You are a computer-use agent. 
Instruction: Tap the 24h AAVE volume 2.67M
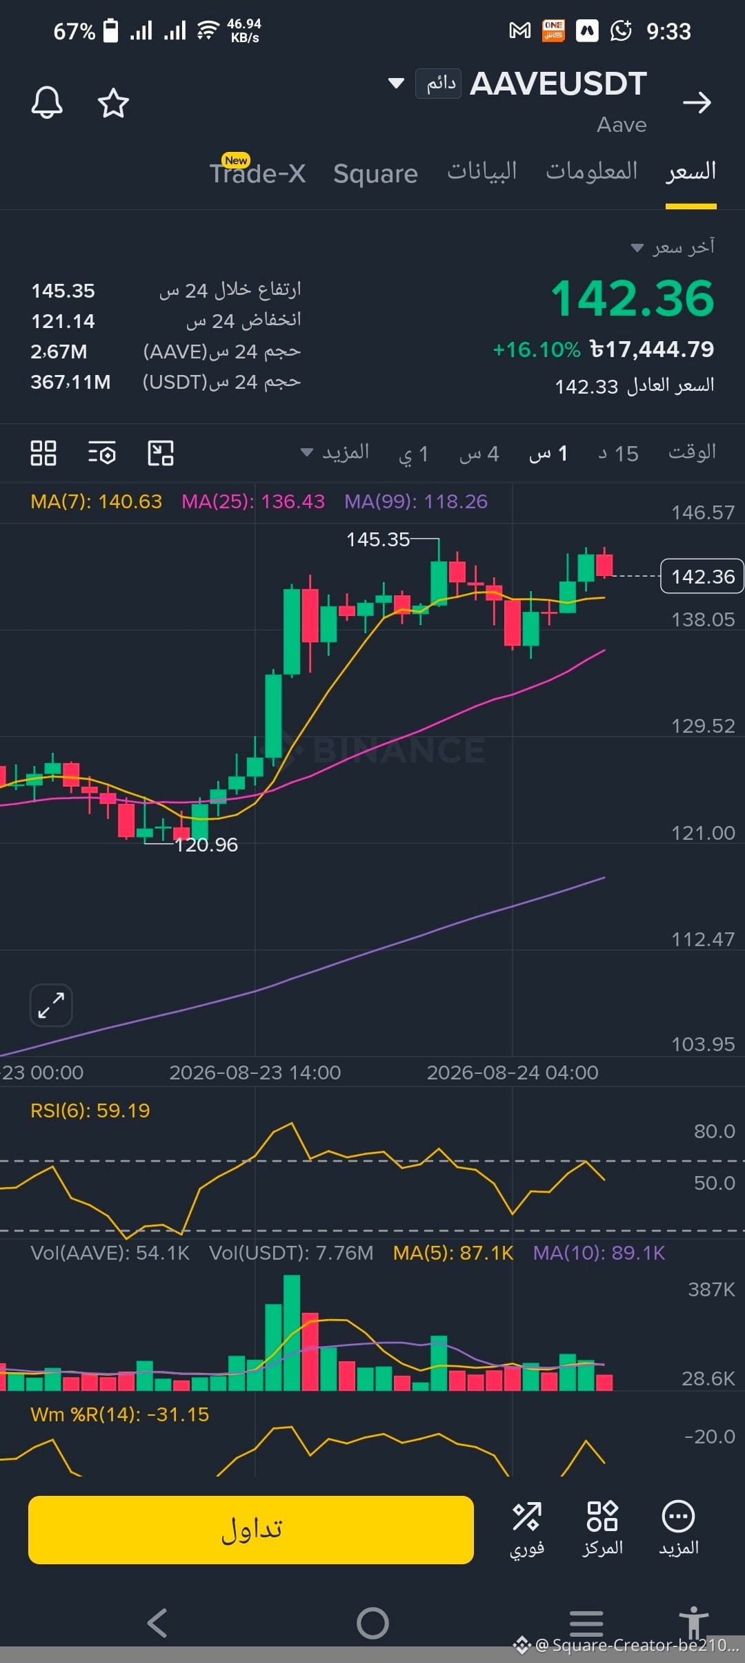pos(59,352)
